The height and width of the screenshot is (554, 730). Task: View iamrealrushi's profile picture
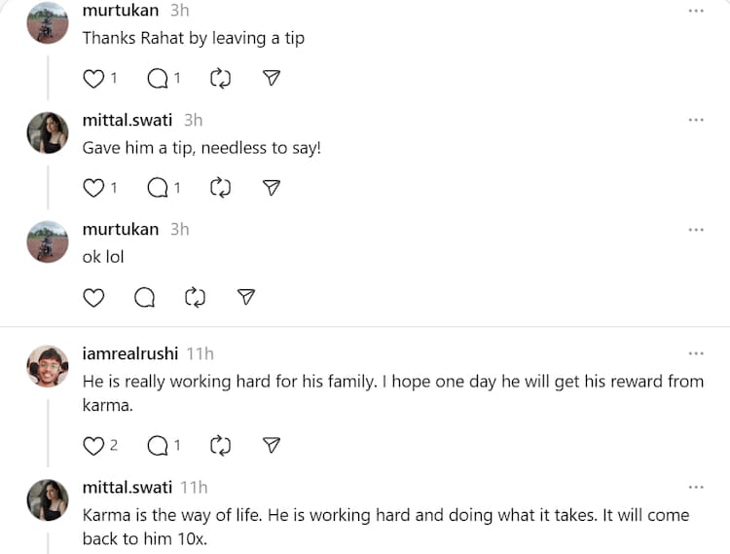(x=47, y=366)
